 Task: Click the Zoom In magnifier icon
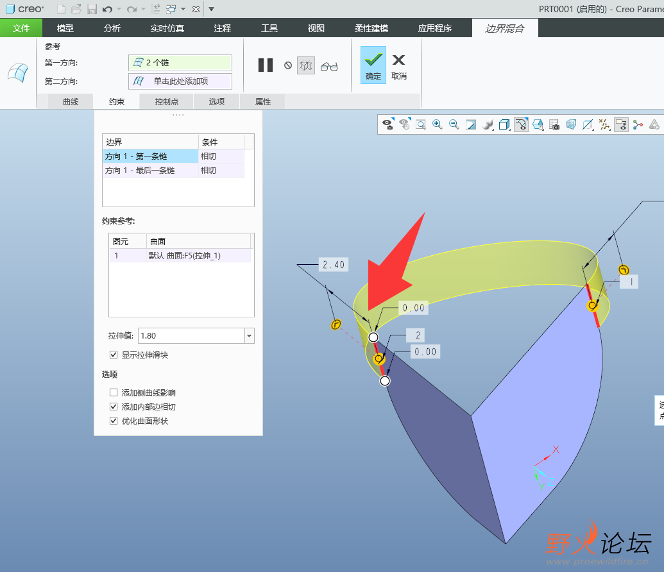tap(438, 124)
